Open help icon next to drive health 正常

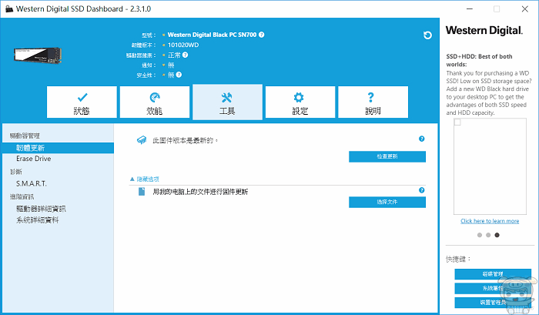(186, 55)
